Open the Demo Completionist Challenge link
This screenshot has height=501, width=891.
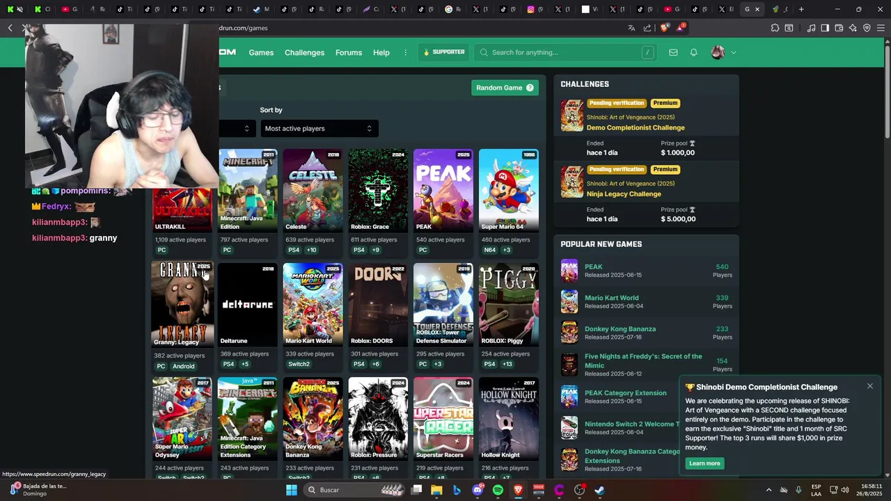tap(636, 127)
